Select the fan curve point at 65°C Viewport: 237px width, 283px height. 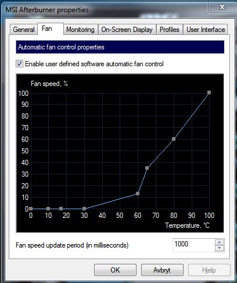pyautogui.click(x=147, y=168)
